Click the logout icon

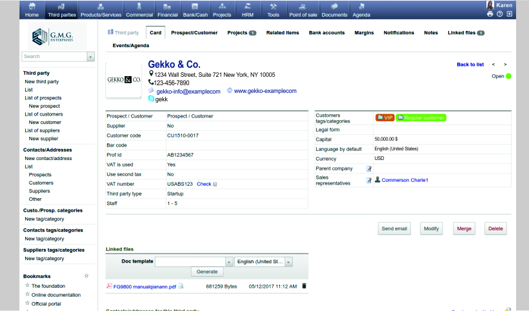click(x=510, y=14)
